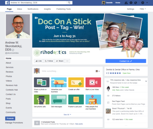Image resolution: width=153 pixels, height=129 pixels.
Task: Click the Quick Help question mark icon
Action: (x=143, y=3)
